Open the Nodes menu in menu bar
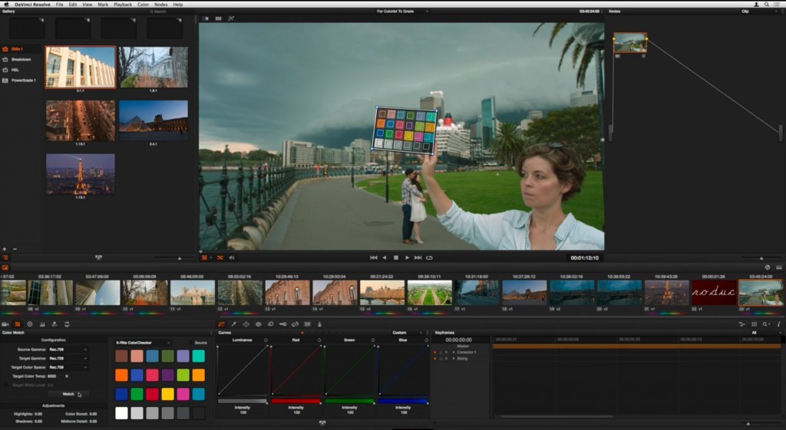 tap(160, 5)
